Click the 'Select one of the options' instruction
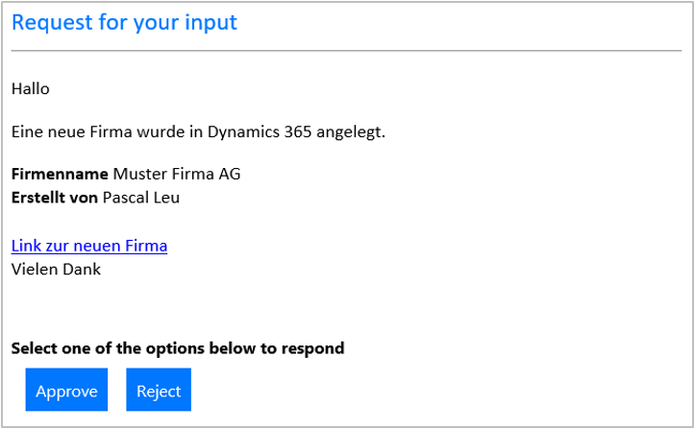Image resolution: width=695 pixels, height=429 pixels. [x=177, y=348]
